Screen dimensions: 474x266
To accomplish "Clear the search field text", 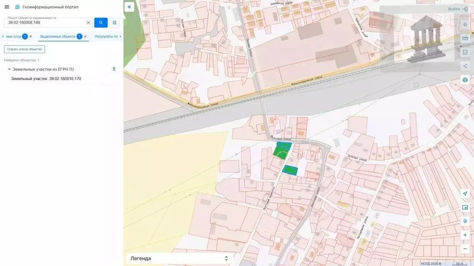I will tap(88, 23).
